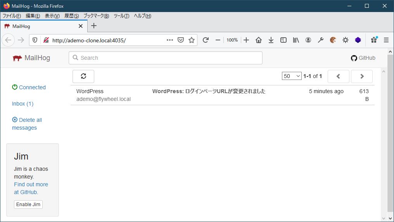
Task: Click the 100% zoom level reset
Action: (232, 40)
